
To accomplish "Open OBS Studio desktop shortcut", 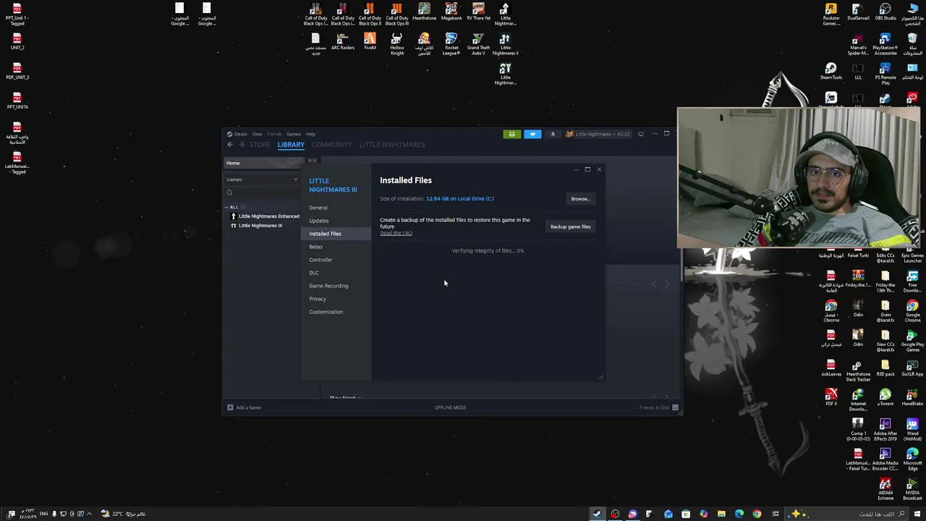I will click(x=885, y=12).
